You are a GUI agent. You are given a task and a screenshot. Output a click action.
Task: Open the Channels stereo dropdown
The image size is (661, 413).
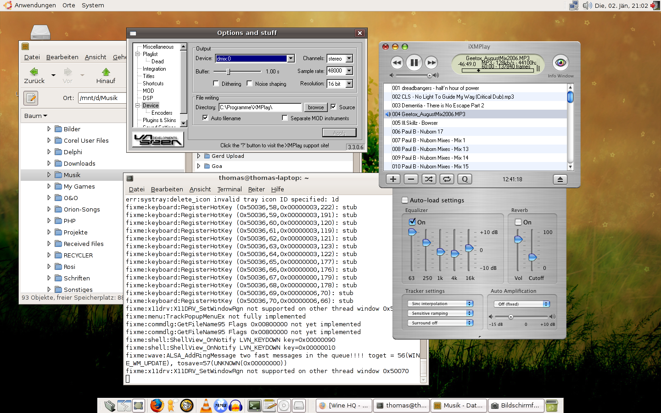(349, 59)
